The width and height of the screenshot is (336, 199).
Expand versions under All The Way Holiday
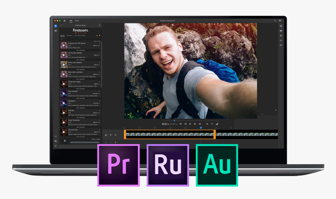click(x=80, y=60)
